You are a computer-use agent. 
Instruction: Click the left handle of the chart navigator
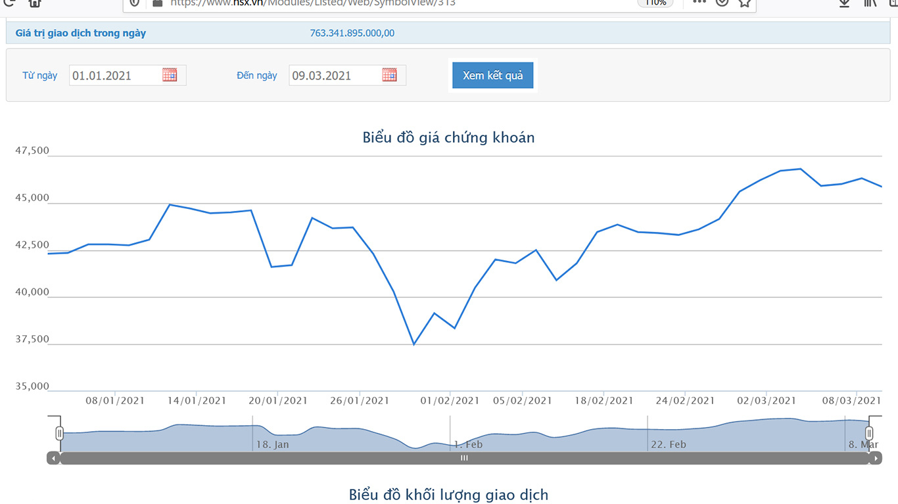click(x=60, y=433)
